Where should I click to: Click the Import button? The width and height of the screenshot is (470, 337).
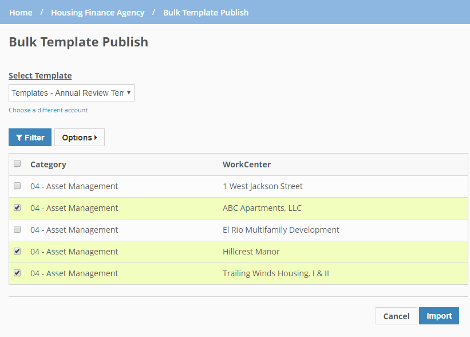(x=439, y=316)
